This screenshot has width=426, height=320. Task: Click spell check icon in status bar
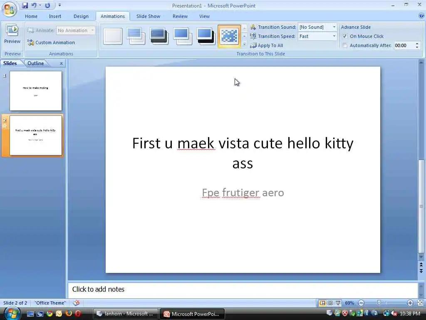click(x=77, y=303)
